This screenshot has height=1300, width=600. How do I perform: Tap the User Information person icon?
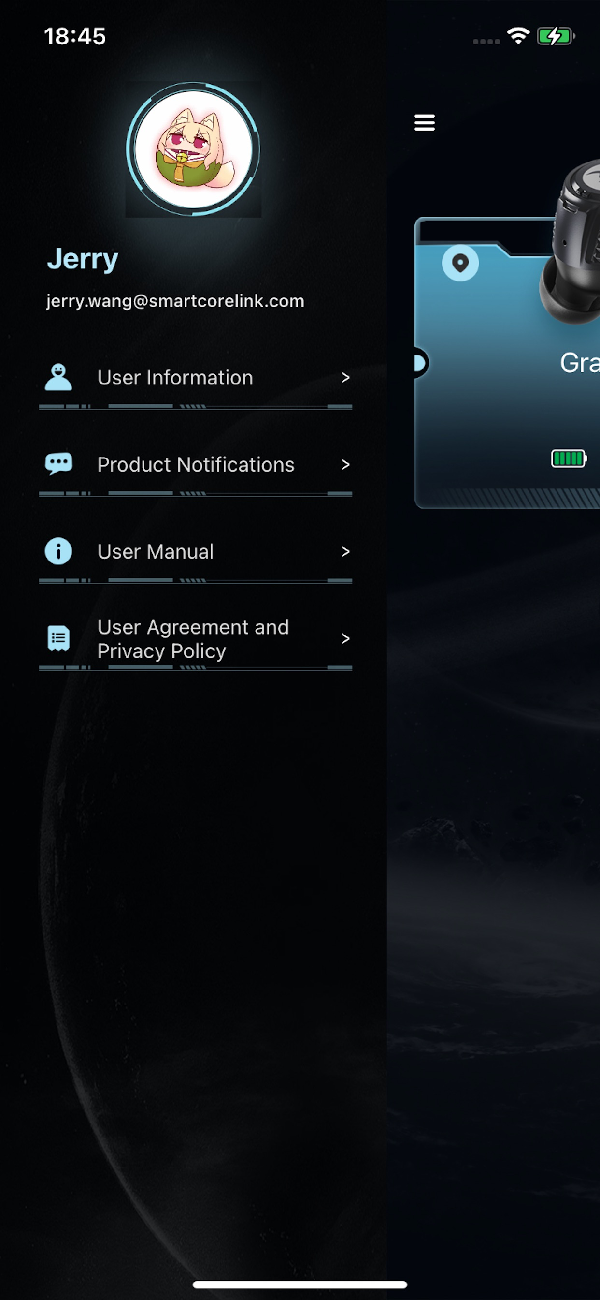58,377
